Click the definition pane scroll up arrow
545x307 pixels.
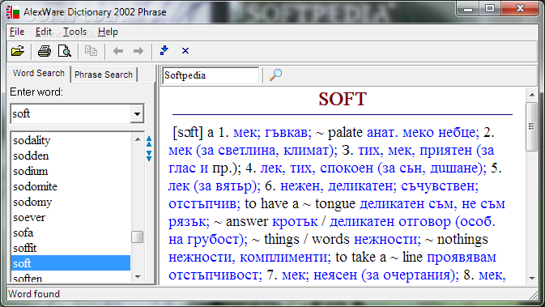point(532,95)
